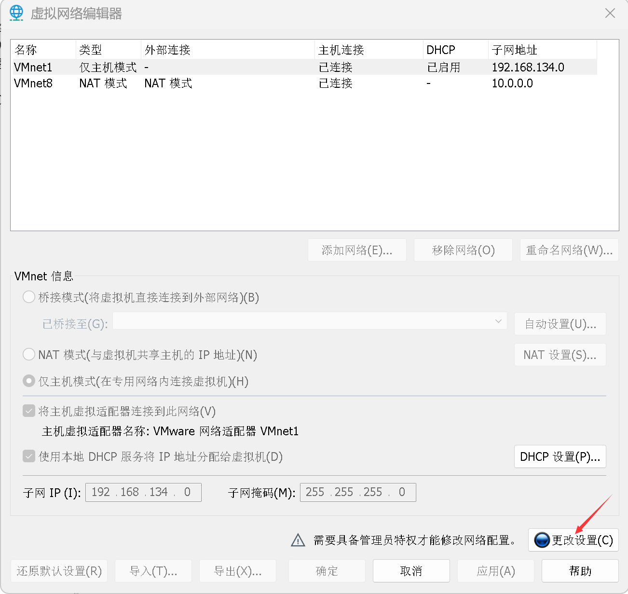Click 重命名网络(W)... button
This screenshot has height=594, width=628.
click(x=569, y=250)
